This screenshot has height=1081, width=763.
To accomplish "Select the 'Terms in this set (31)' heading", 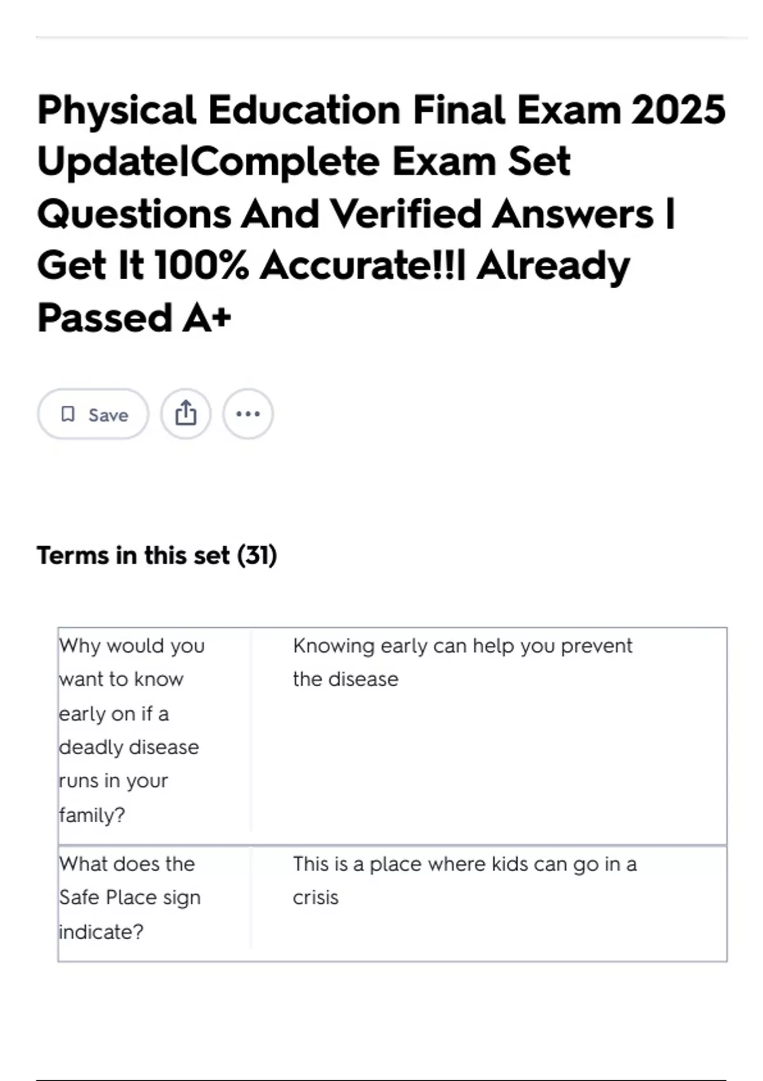I will 157,555.
